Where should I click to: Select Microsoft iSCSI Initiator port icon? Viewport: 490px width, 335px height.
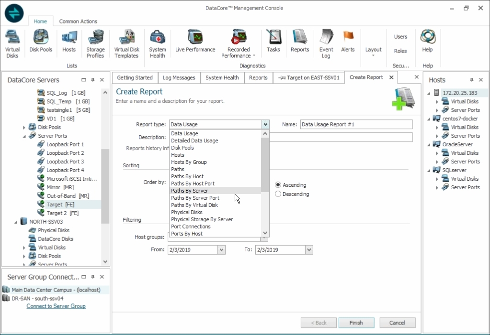41,178
